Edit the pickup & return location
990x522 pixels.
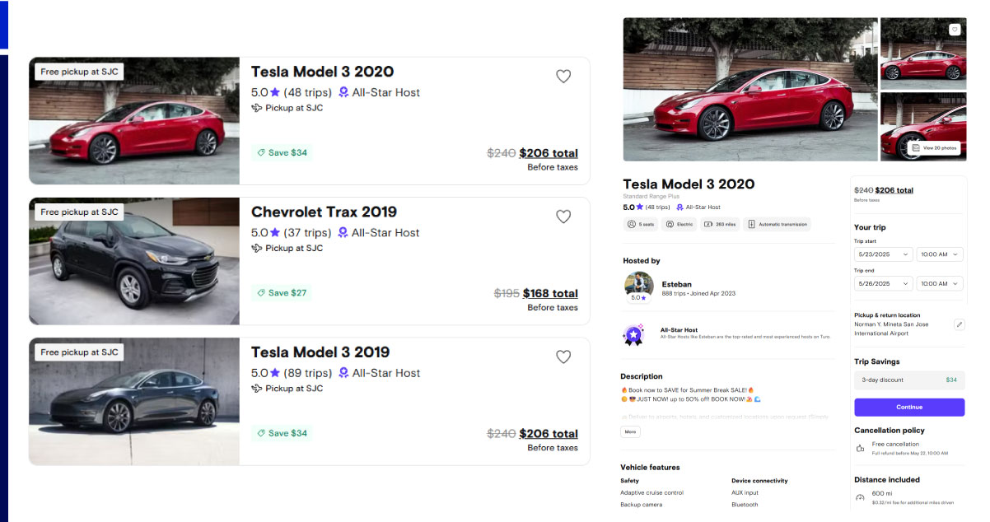pyautogui.click(x=959, y=324)
